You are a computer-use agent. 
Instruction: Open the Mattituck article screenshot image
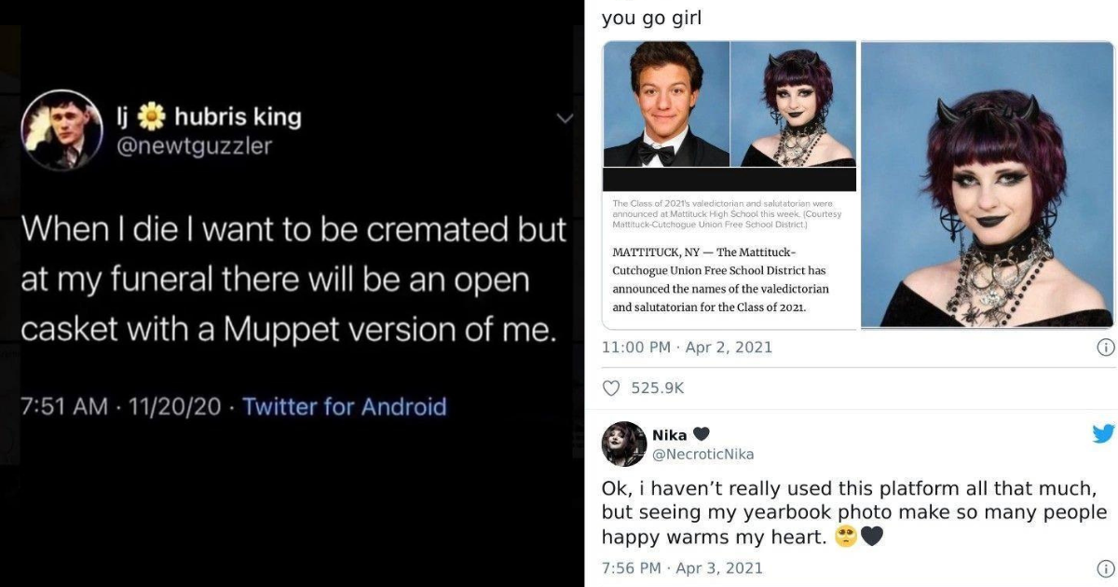729,184
